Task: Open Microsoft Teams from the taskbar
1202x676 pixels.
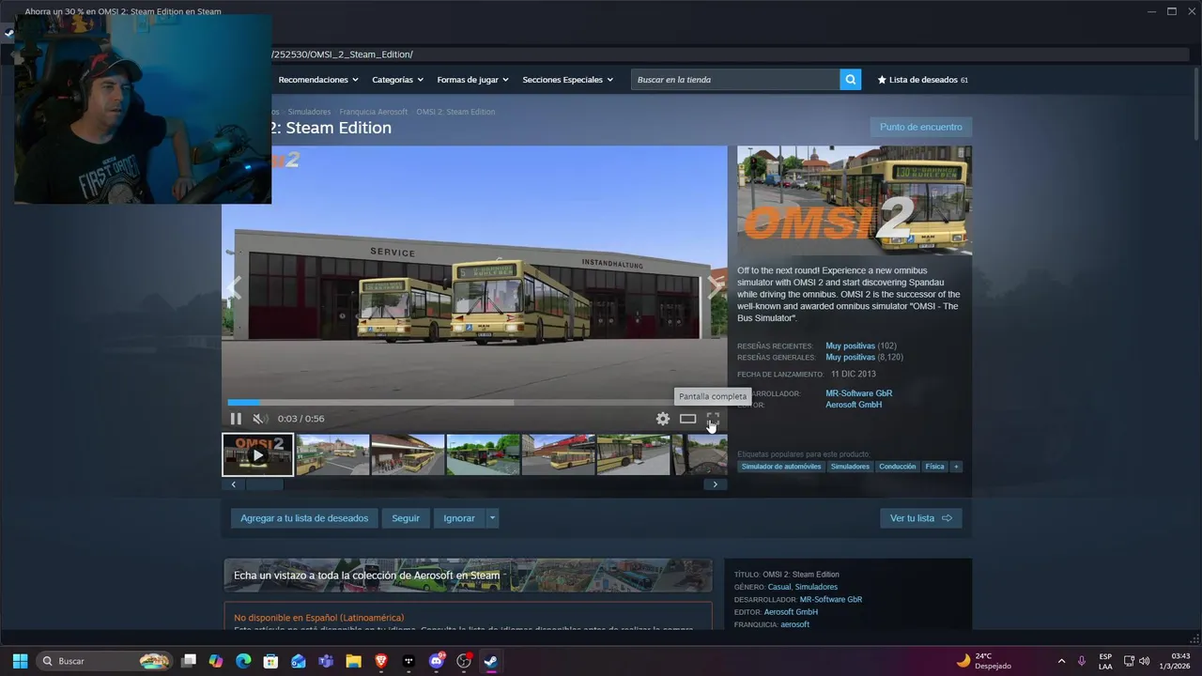Action: (x=326, y=661)
